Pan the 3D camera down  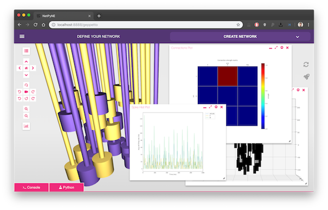tap(26, 75)
